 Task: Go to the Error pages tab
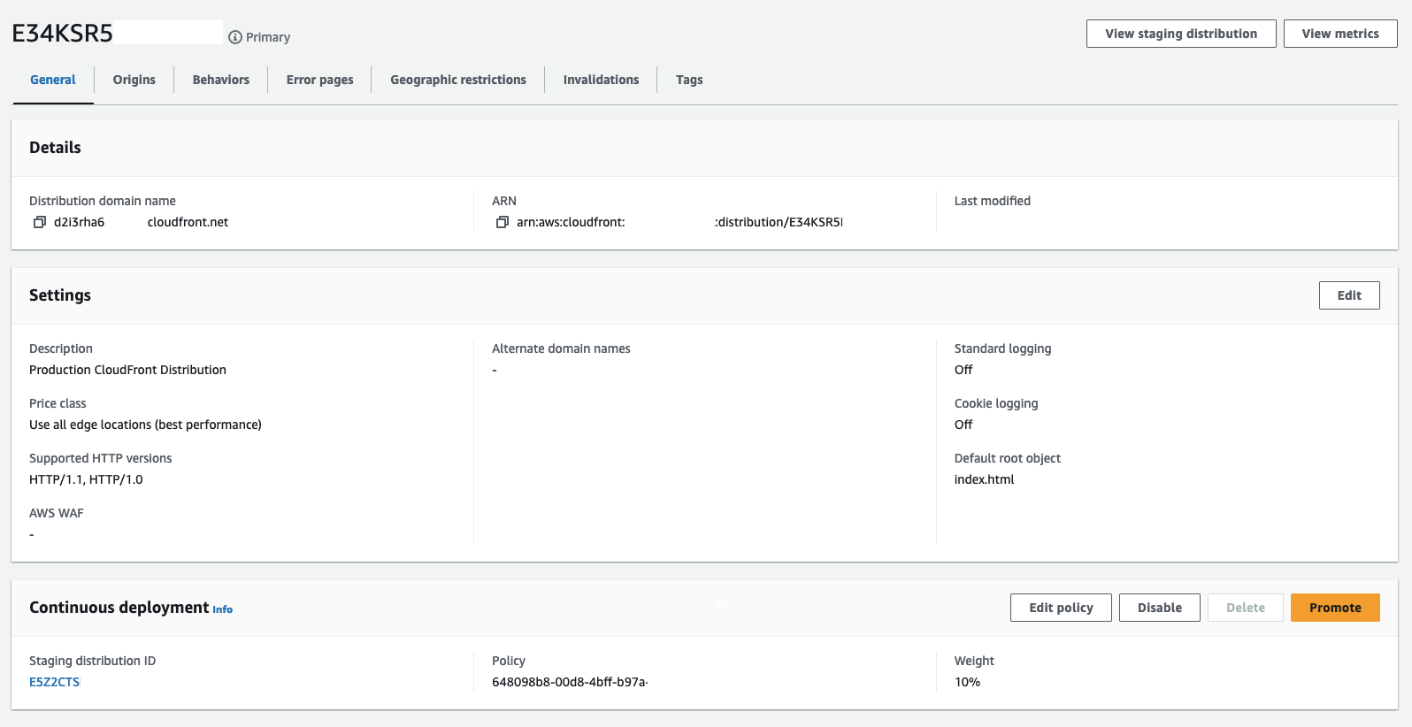point(320,80)
